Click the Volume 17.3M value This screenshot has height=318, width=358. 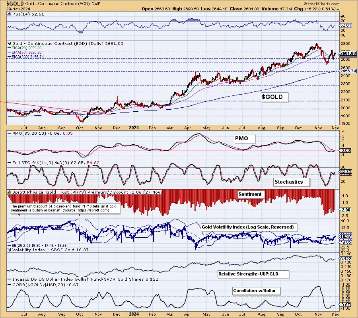[x=276, y=9]
